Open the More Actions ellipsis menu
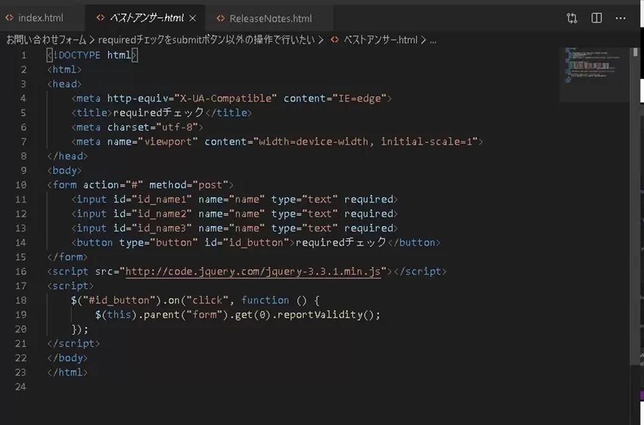 620,18
